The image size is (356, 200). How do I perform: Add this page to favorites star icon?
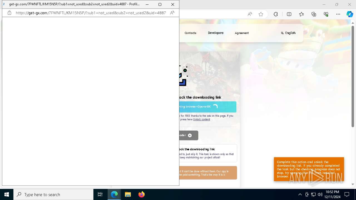pyautogui.click(x=261, y=14)
